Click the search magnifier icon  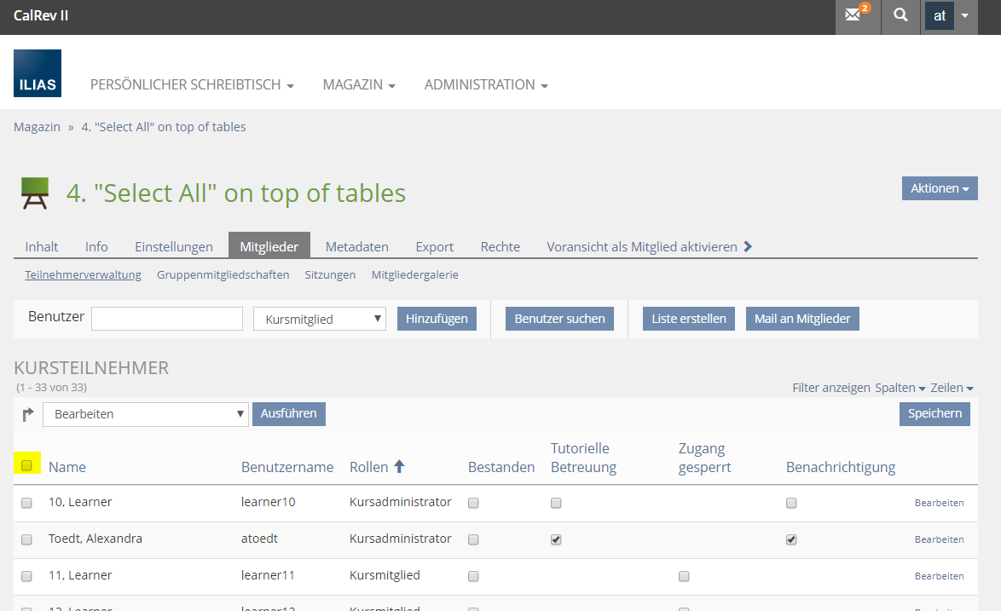pyautogui.click(x=900, y=16)
